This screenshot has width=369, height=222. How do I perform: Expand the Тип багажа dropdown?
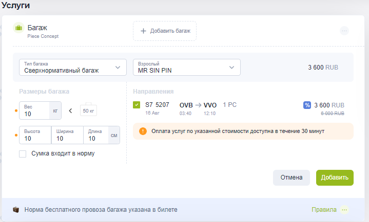coord(73,68)
